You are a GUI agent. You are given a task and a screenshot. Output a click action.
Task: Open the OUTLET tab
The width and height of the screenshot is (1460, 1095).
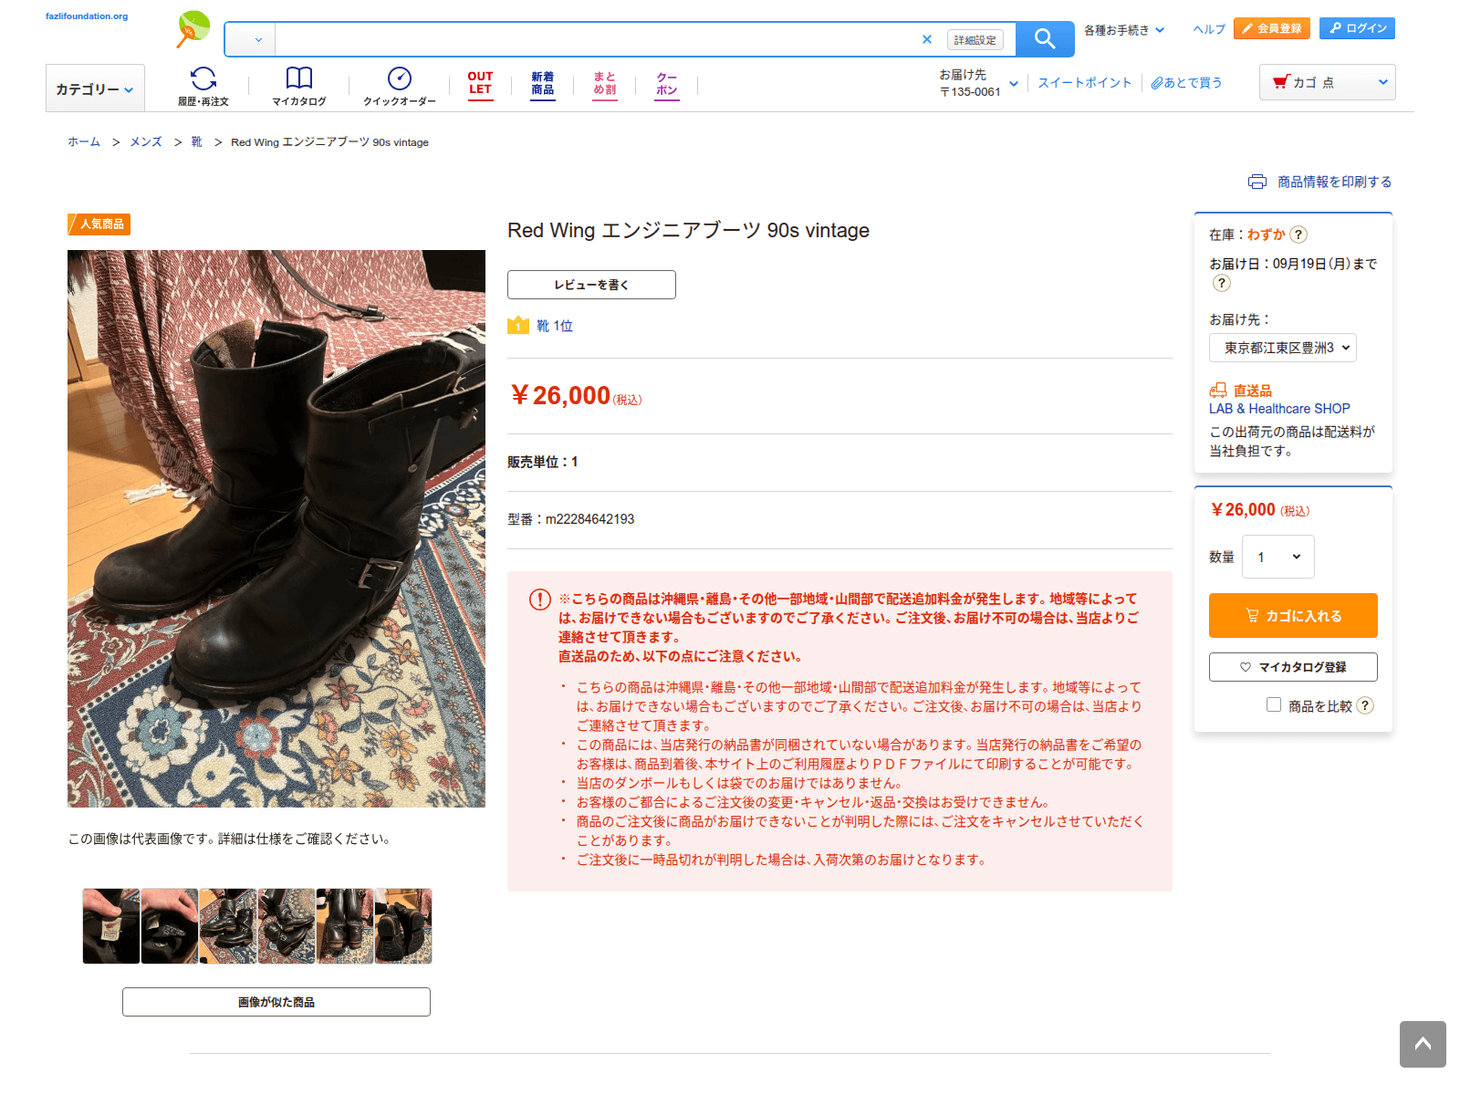click(x=480, y=83)
